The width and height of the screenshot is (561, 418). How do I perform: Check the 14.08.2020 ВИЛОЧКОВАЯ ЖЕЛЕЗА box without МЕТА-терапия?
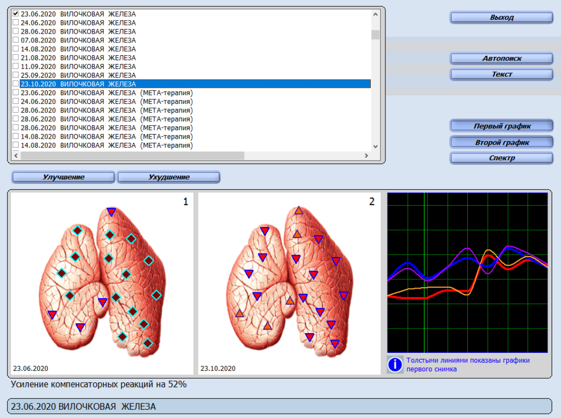coord(16,49)
